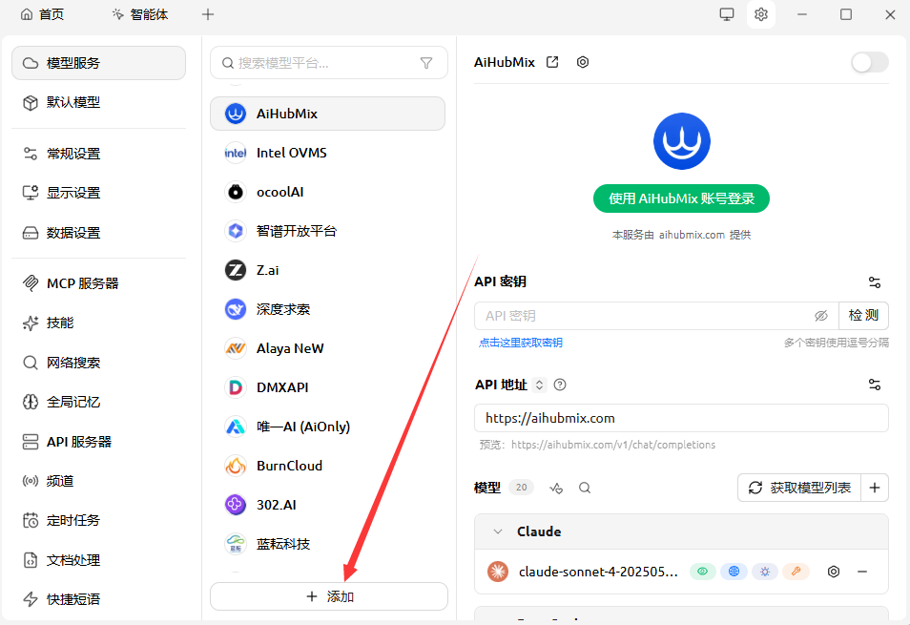
Task: Select 智谱开放平台 provider
Action: [x=327, y=231]
